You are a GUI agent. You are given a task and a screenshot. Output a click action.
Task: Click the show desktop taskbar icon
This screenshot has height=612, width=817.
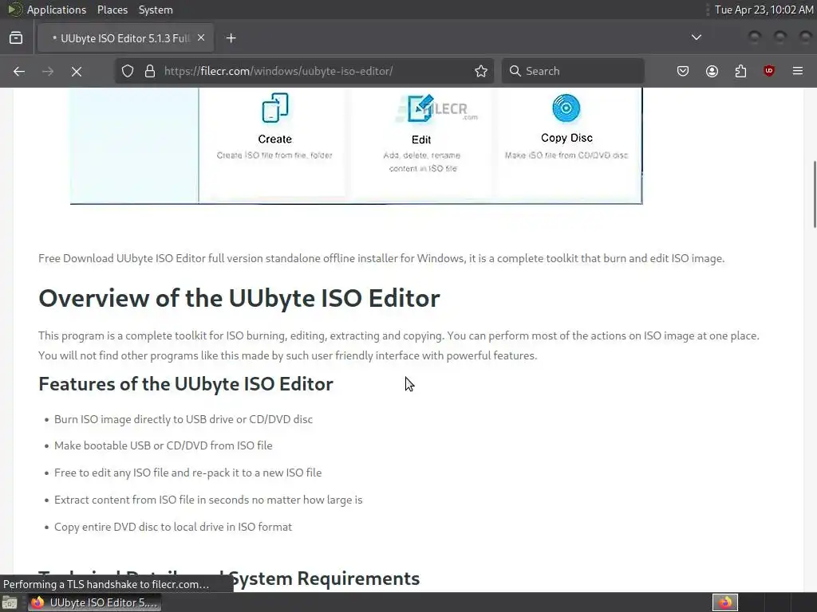10,602
